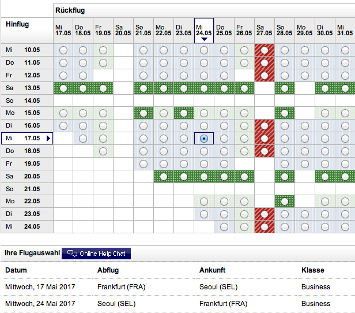
Task: Select outbound Mo 22.05 with return So 28.05
Action: [x=284, y=202]
